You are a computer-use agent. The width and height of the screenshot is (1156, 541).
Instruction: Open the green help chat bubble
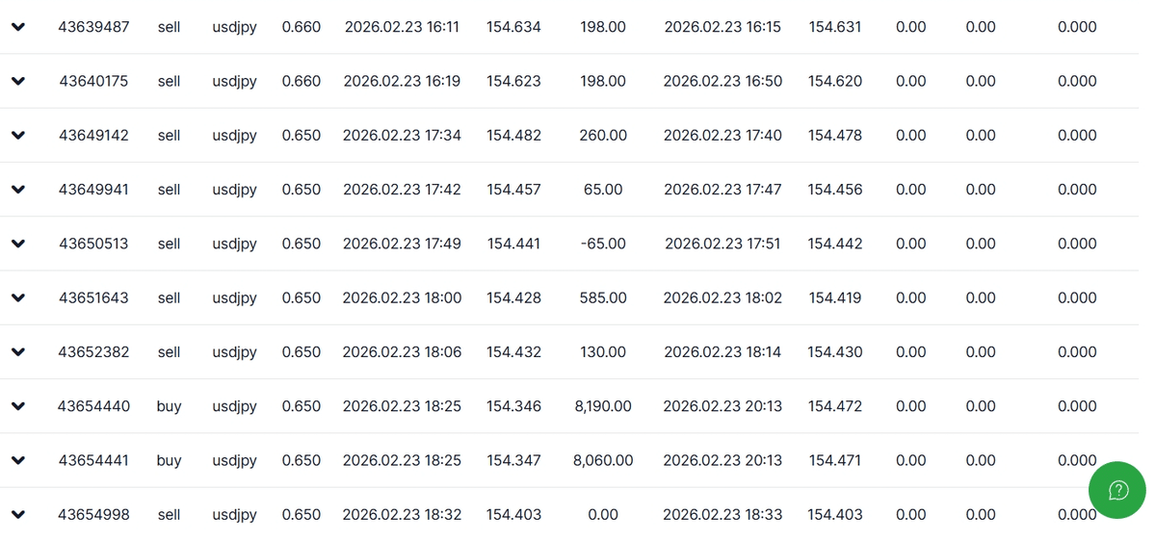[x=1117, y=490]
